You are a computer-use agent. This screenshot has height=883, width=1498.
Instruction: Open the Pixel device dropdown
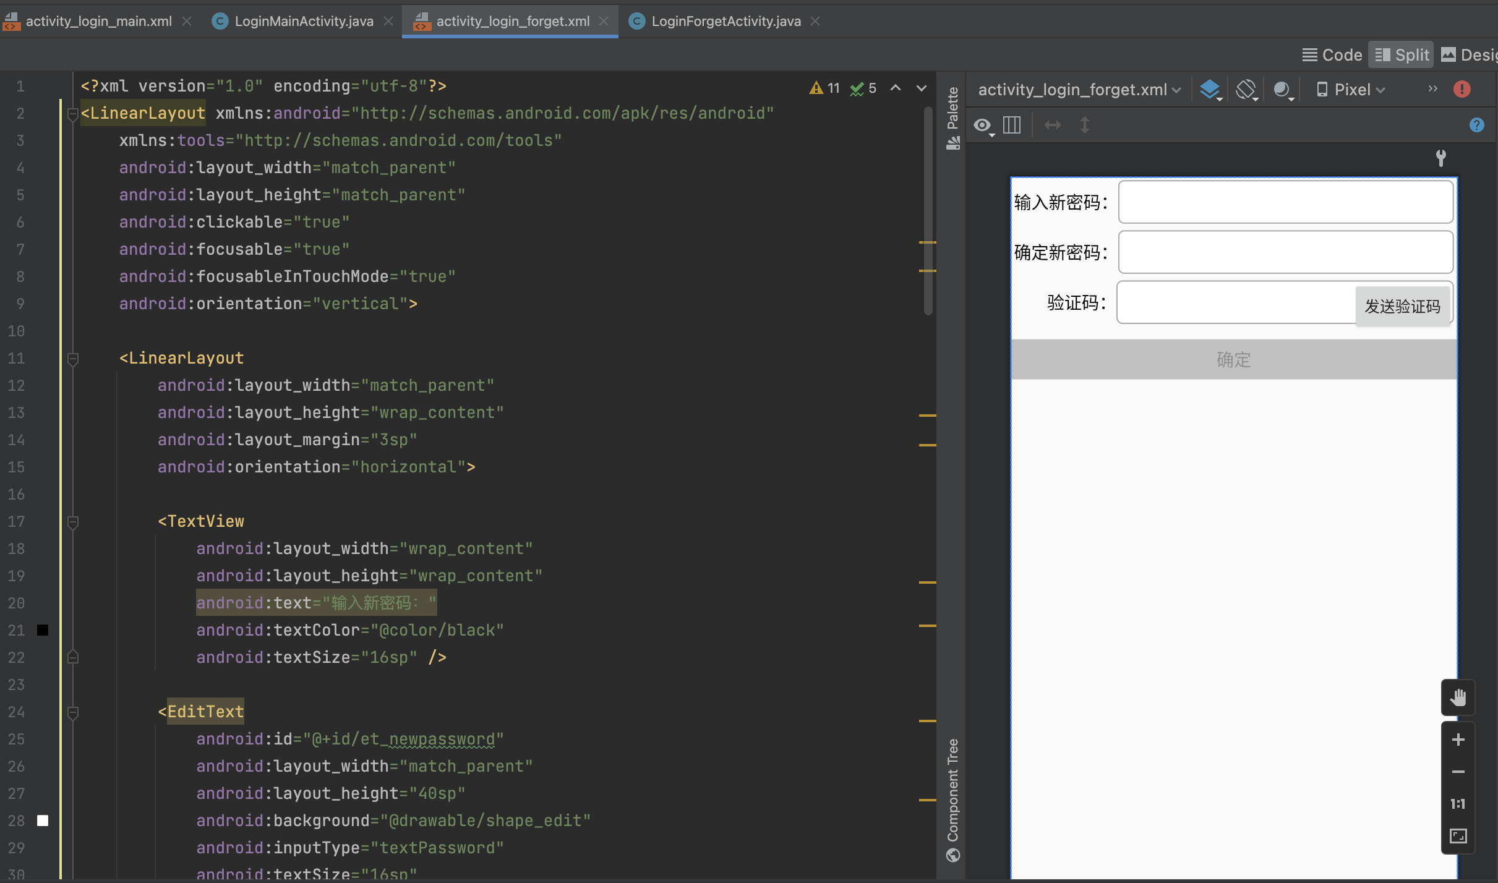coord(1351,90)
